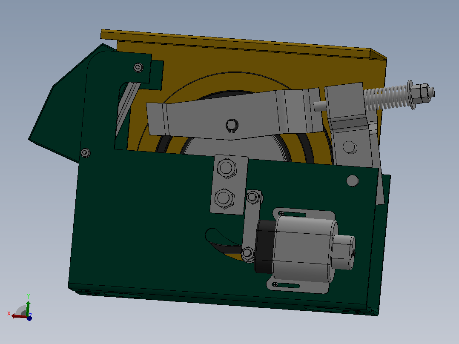
Task: Click the blue Z axis of the orientation triad
Action: [29, 318]
